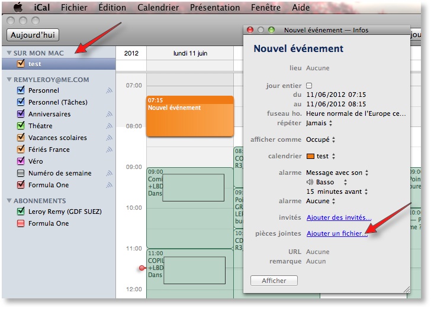
Task: Toggle the Fériés France checkbox
Action: point(21,149)
